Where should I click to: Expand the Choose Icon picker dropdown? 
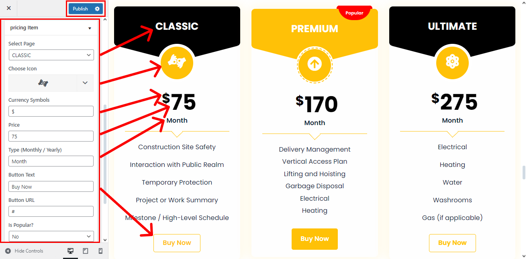click(85, 83)
